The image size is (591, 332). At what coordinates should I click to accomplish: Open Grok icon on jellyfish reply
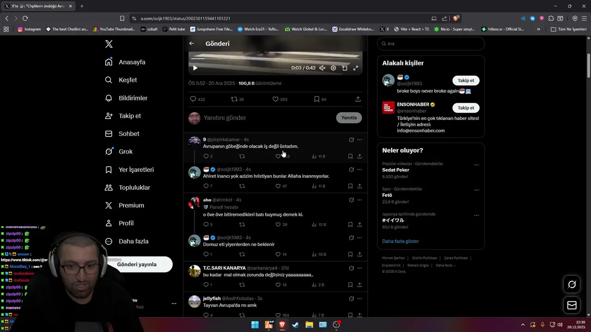(x=351, y=298)
